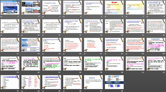
Task: Select slide 8 thumbnail
Action: point(156,7)
